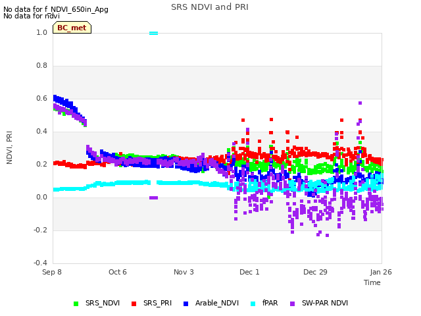Click the highest purple point near 0.58
This screenshot has width=421, height=316.
pos(360,103)
